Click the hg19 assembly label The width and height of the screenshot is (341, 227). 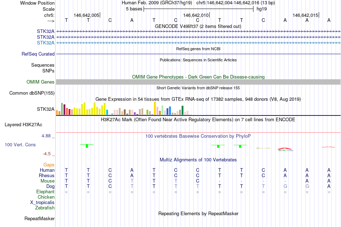coord(262,9)
